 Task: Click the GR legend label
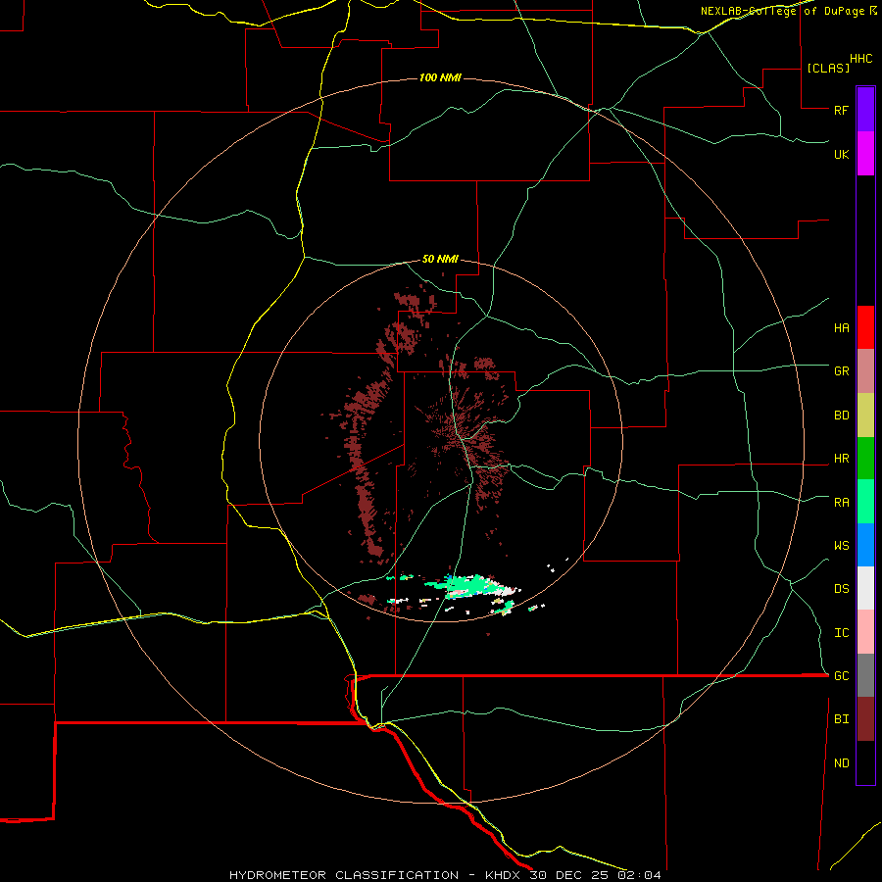coord(841,371)
